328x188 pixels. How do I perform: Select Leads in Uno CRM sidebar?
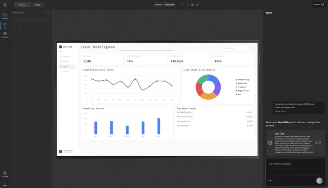click(67, 66)
